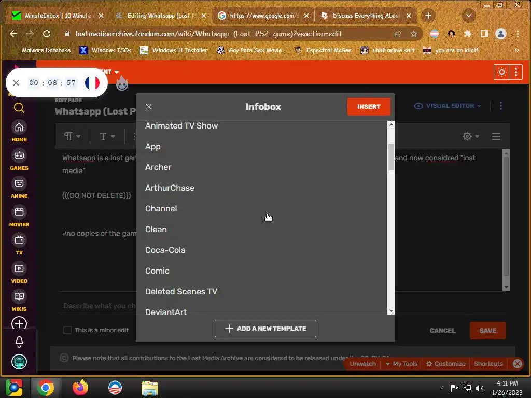Click scroll down arrow in template list
This screenshot has height=398, width=531.
click(x=391, y=311)
